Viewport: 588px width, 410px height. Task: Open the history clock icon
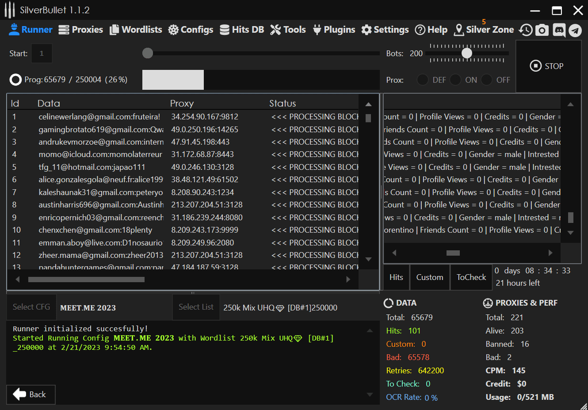(526, 30)
